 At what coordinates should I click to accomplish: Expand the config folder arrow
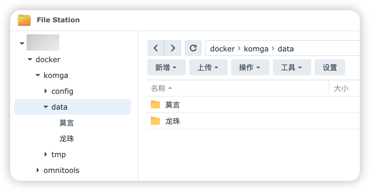pyautogui.click(x=46, y=91)
